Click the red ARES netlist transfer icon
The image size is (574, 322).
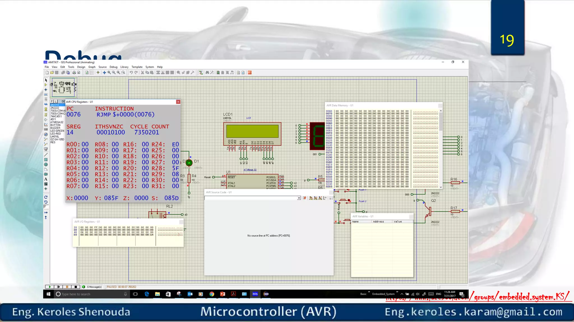(250, 73)
